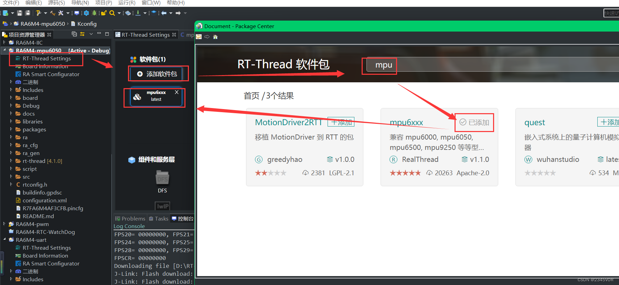Click Package Center home icon

(215, 37)
